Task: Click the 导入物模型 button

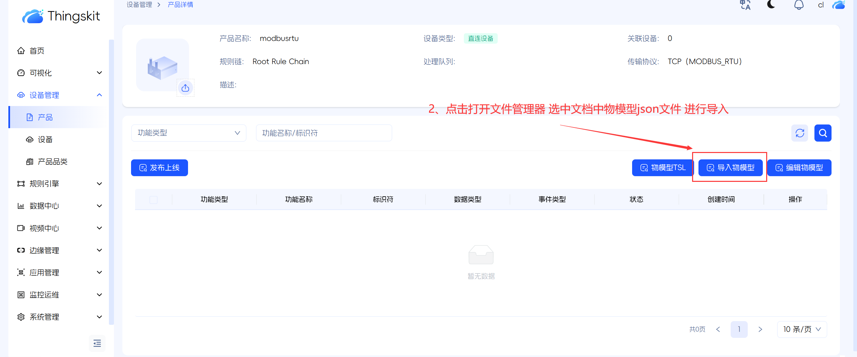Action: click(730, 168)
